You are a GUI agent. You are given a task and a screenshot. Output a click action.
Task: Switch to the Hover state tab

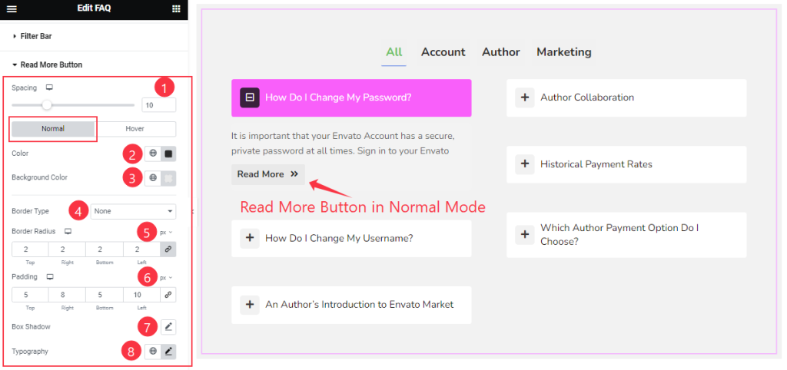tap(135, 129)
